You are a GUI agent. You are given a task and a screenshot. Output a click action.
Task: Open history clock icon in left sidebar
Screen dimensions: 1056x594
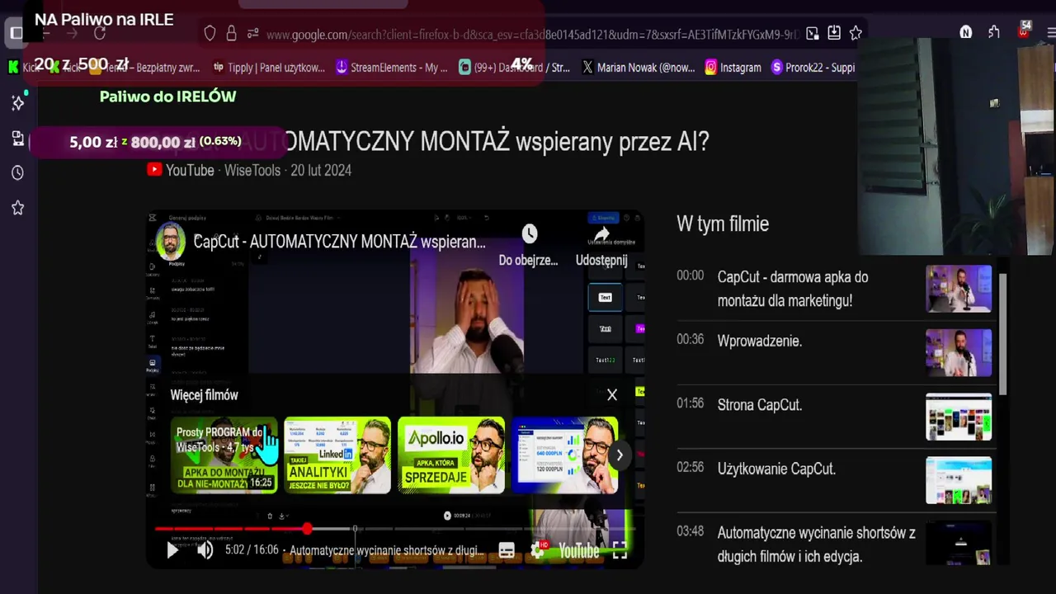pos(17,172)
